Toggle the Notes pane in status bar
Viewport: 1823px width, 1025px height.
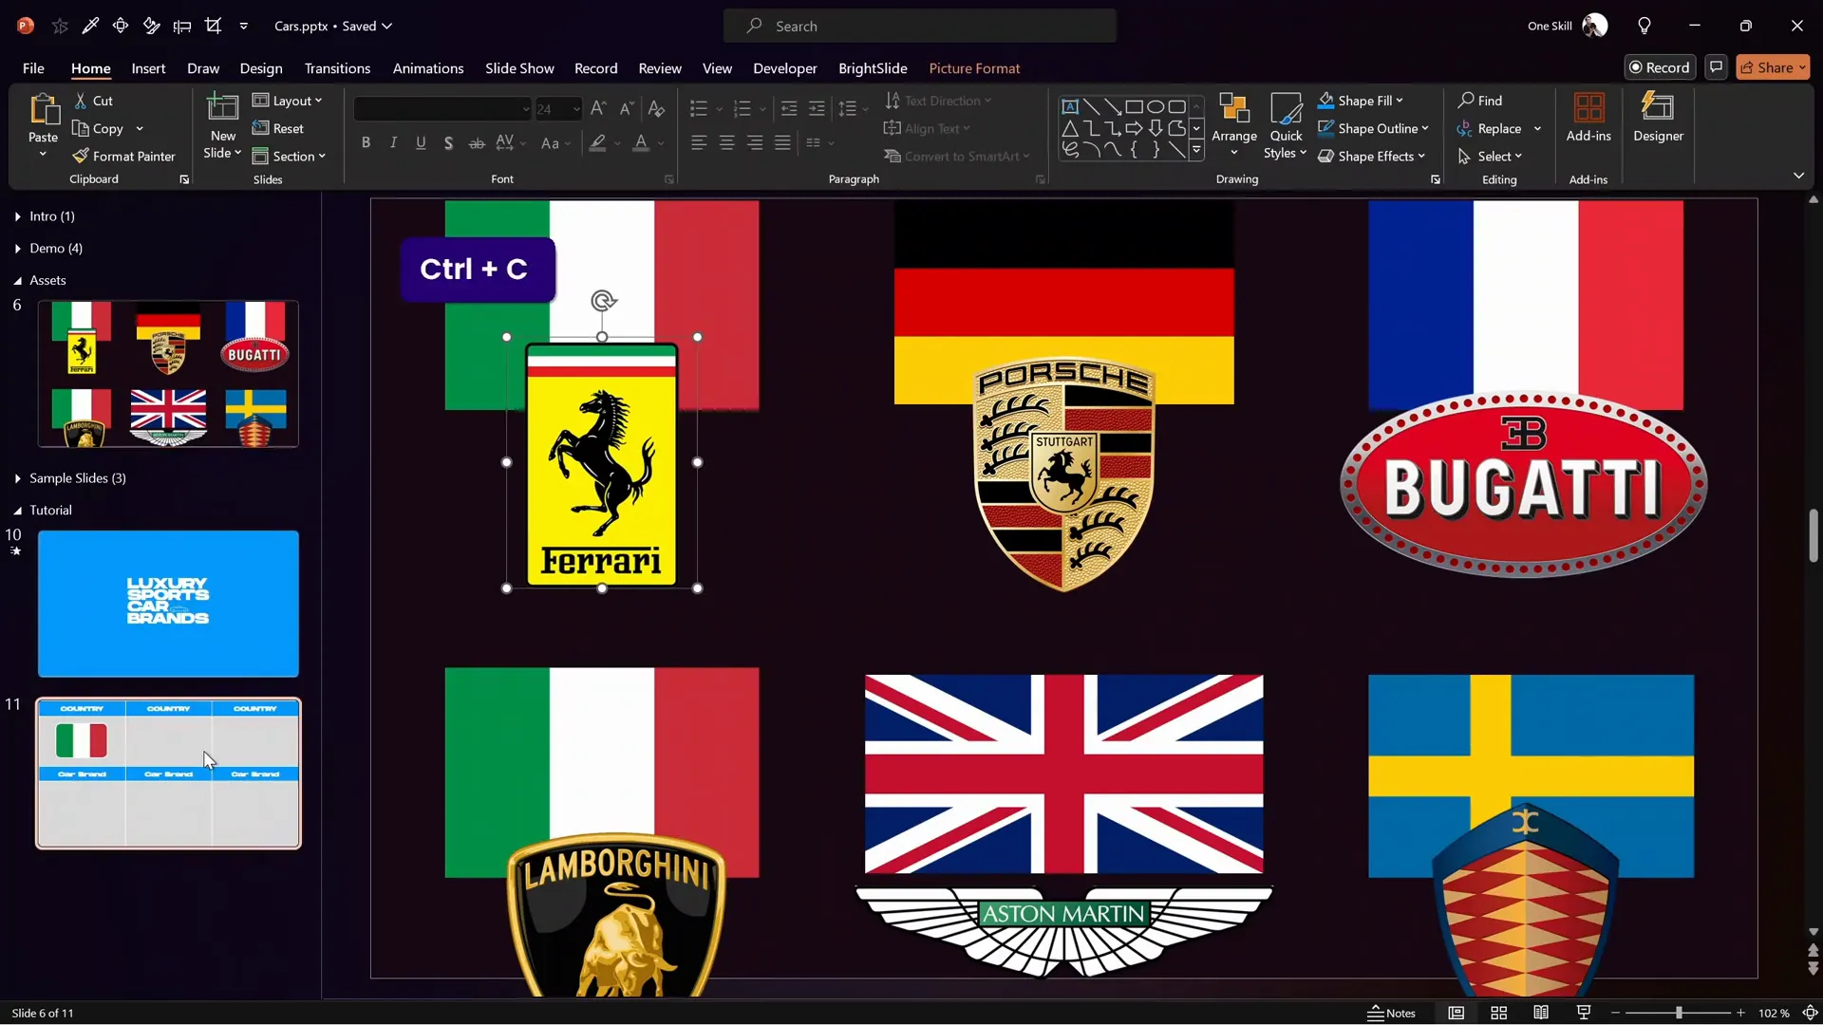[1391, 1013]
